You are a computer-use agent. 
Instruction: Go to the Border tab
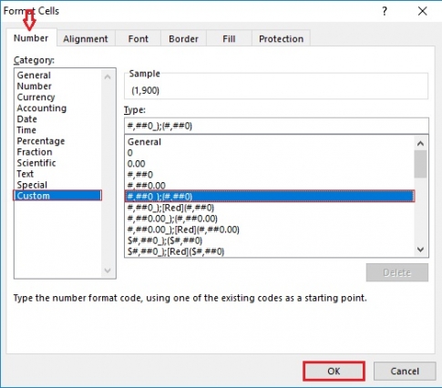pos(183,39)
